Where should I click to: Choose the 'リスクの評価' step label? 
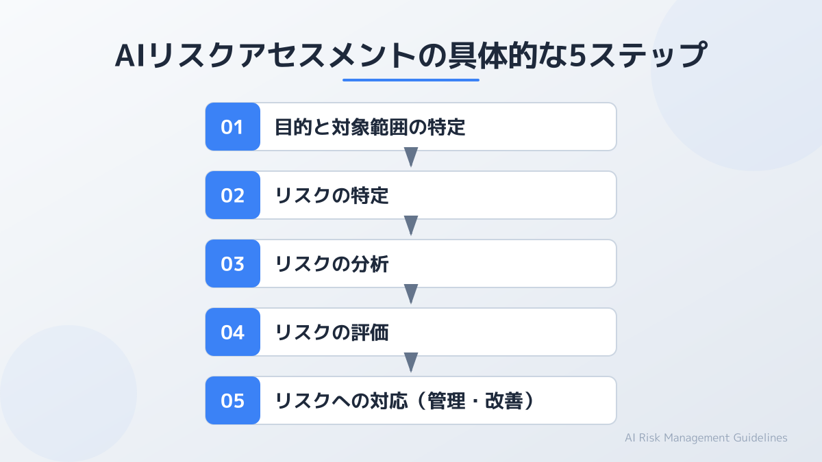click(332, 333)
